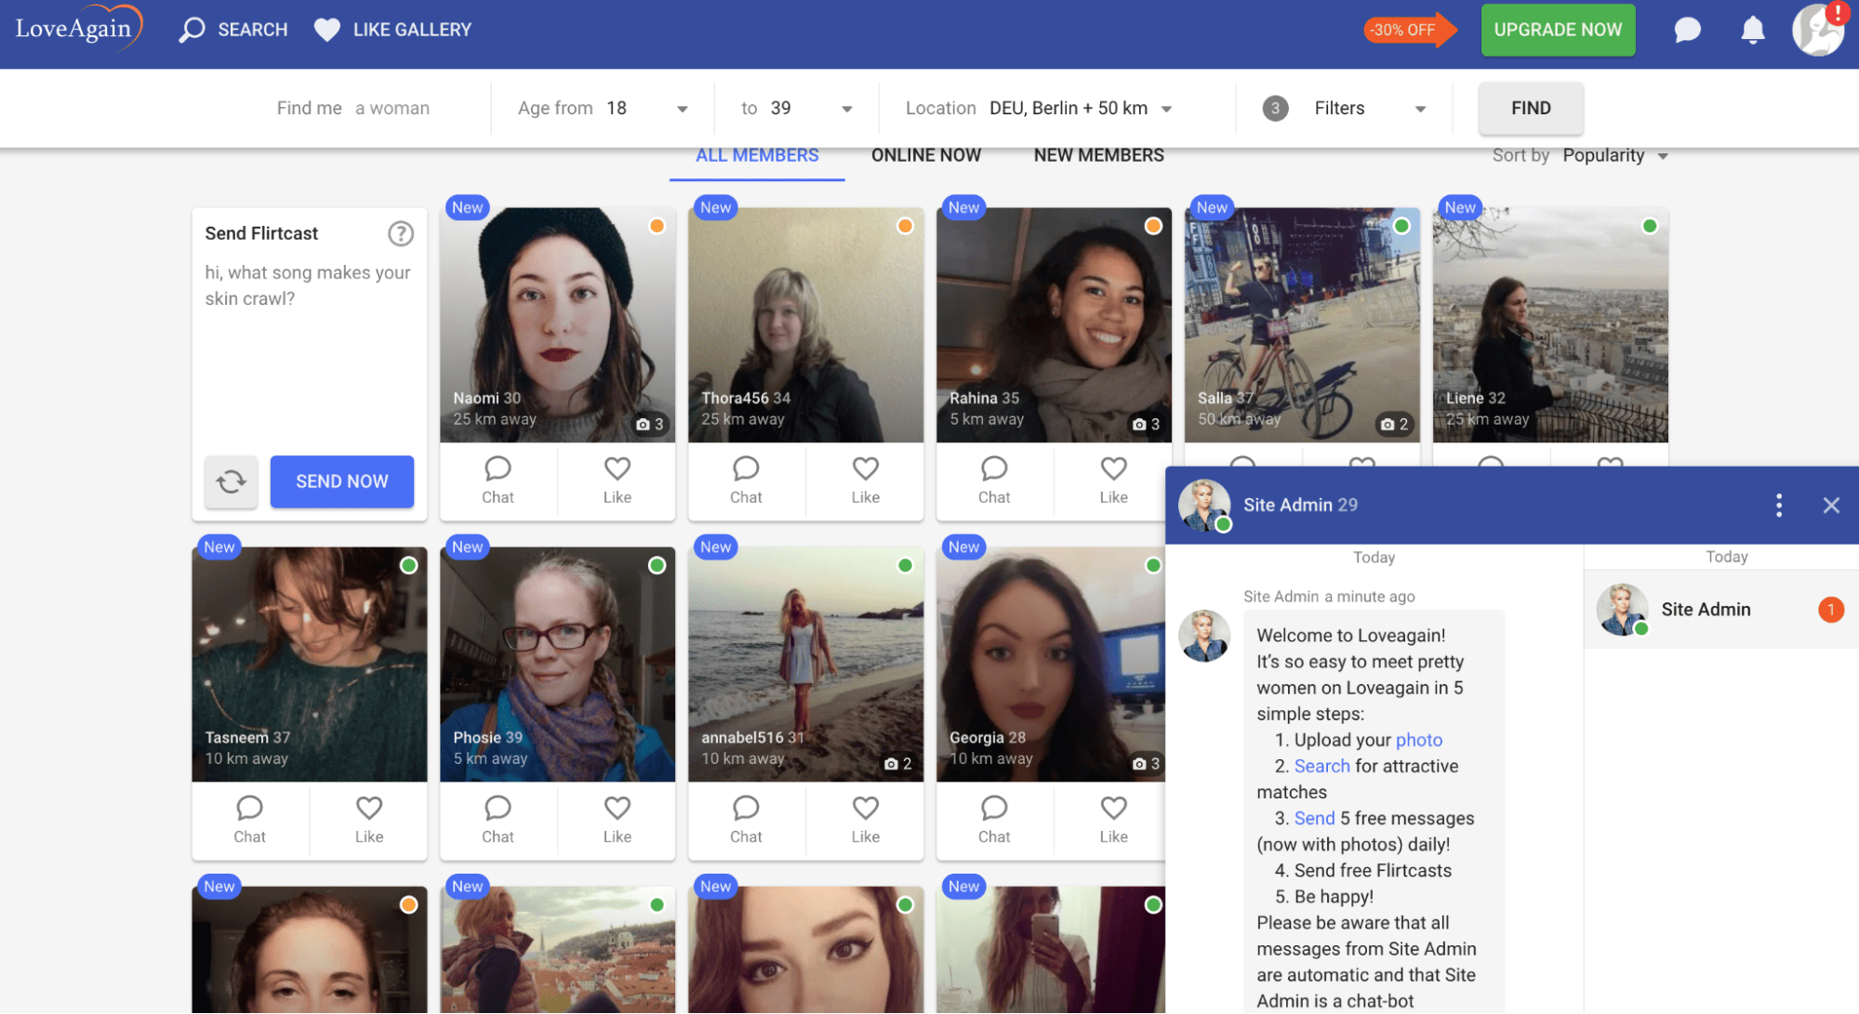Open the Like Gallery heart icon
The height and width of the screenshot is (1014, 1859).
326,29
